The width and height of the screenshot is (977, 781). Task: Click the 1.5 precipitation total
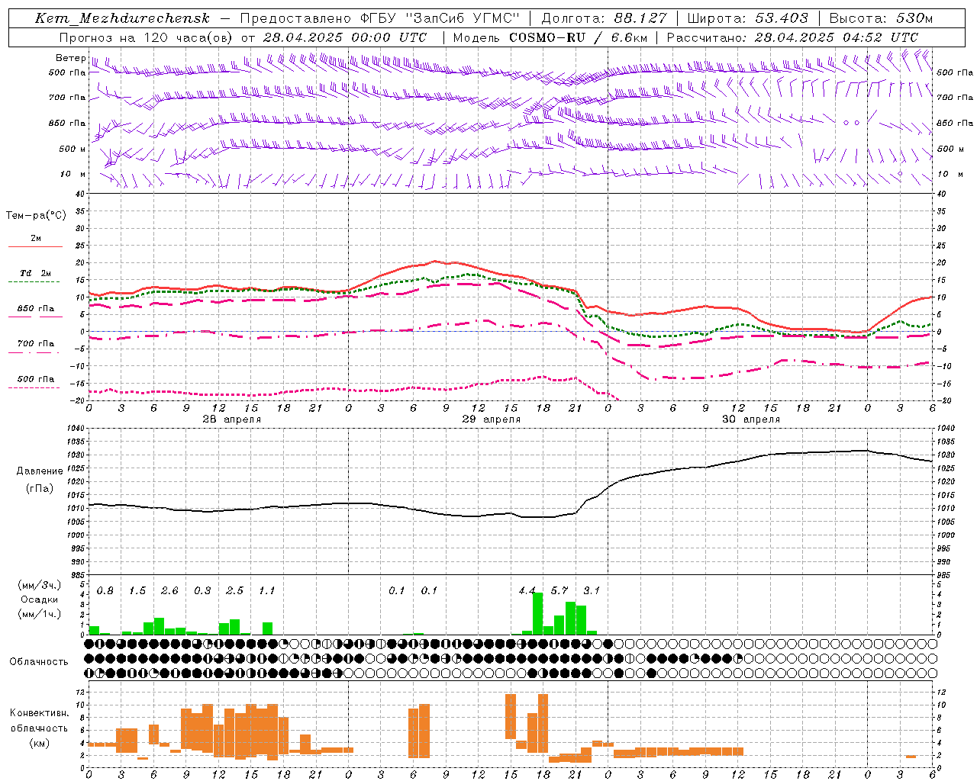pyautogui.click(x=137, y=591)
